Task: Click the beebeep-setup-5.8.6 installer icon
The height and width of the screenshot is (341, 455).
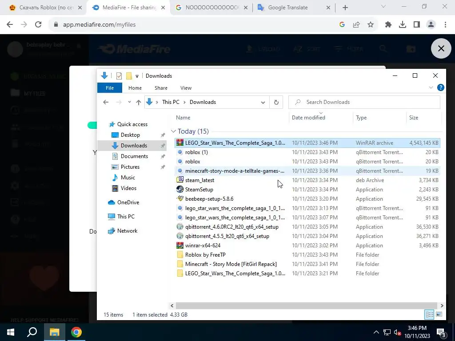Action: tap(180, 198)
